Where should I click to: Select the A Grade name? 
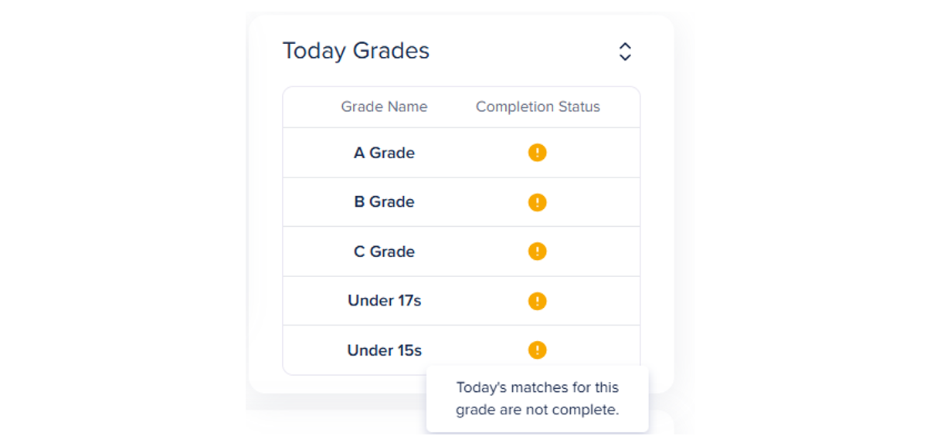384,153
